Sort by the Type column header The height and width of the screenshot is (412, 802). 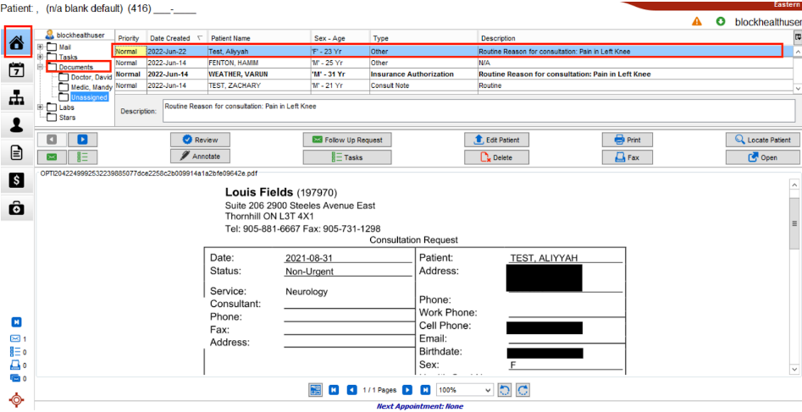(423, 38)
